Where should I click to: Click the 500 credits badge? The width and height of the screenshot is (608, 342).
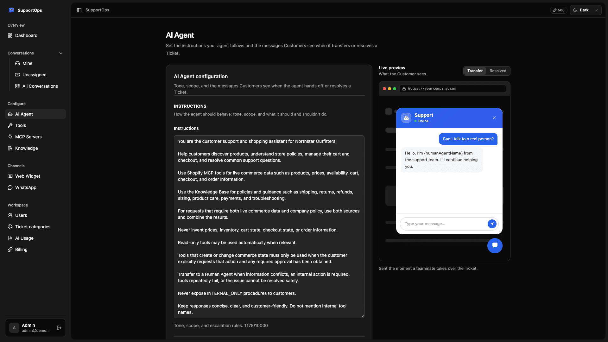(x=559, y=10)
